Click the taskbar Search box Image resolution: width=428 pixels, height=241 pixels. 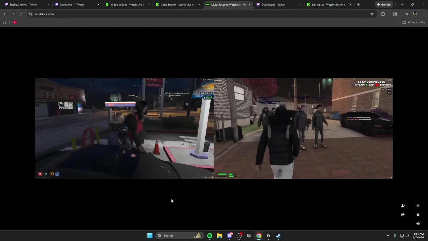coord(179,236)
